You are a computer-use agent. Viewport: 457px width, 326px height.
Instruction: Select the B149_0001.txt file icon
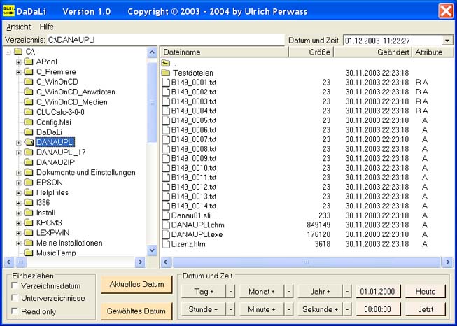click(x=166, y=83)
